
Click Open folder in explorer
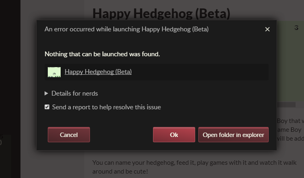click(x=233, y=135)
